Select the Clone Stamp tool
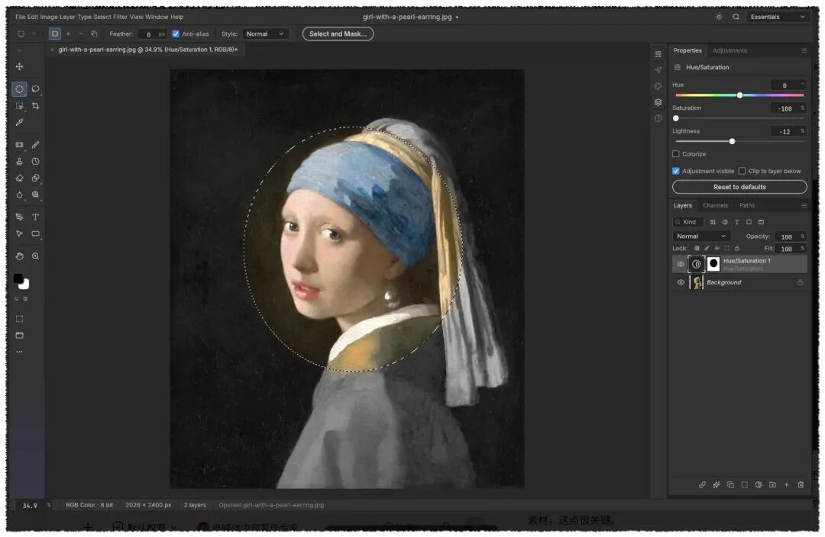This screenshot has width=825, height=537. (x=19, y=161)
